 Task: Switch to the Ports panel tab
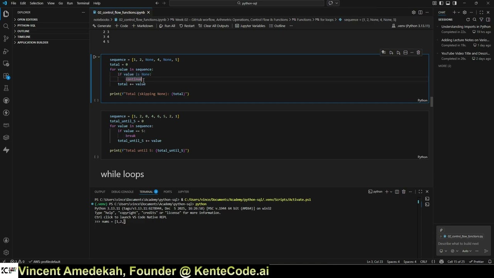pyautogui.click(x=167, y=192)
